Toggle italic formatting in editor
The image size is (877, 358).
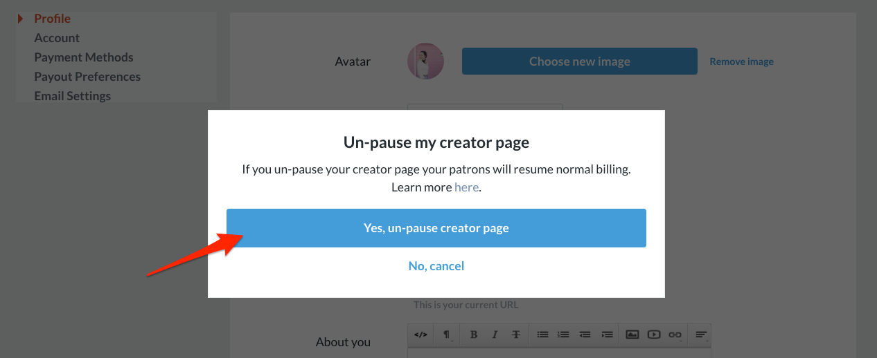(x=495, y=335)
